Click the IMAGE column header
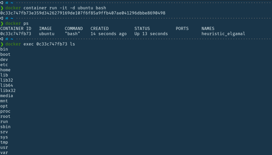Viewport: 272px width, 155px height. coord(45,28)
